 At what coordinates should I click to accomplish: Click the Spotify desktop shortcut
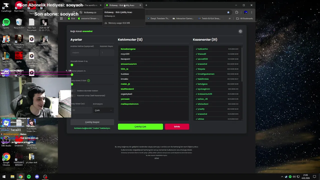click(x=6, y=24)
